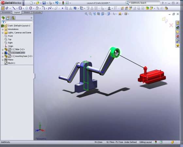Expand the Slider component node
The image size is (183, 147).
click(x=3, y=50)
